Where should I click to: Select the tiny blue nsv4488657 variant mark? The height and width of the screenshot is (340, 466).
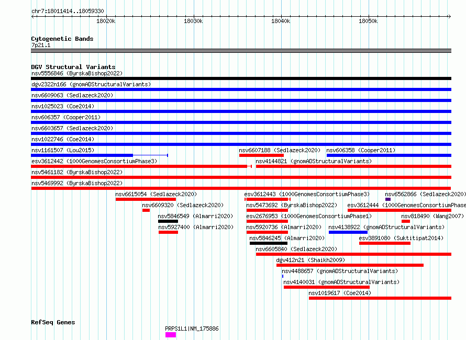pos(283,276)
